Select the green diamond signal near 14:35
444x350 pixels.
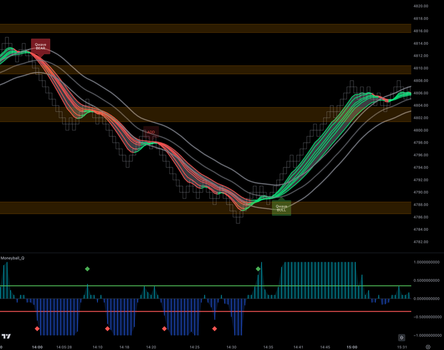click(x=258, y=268)
